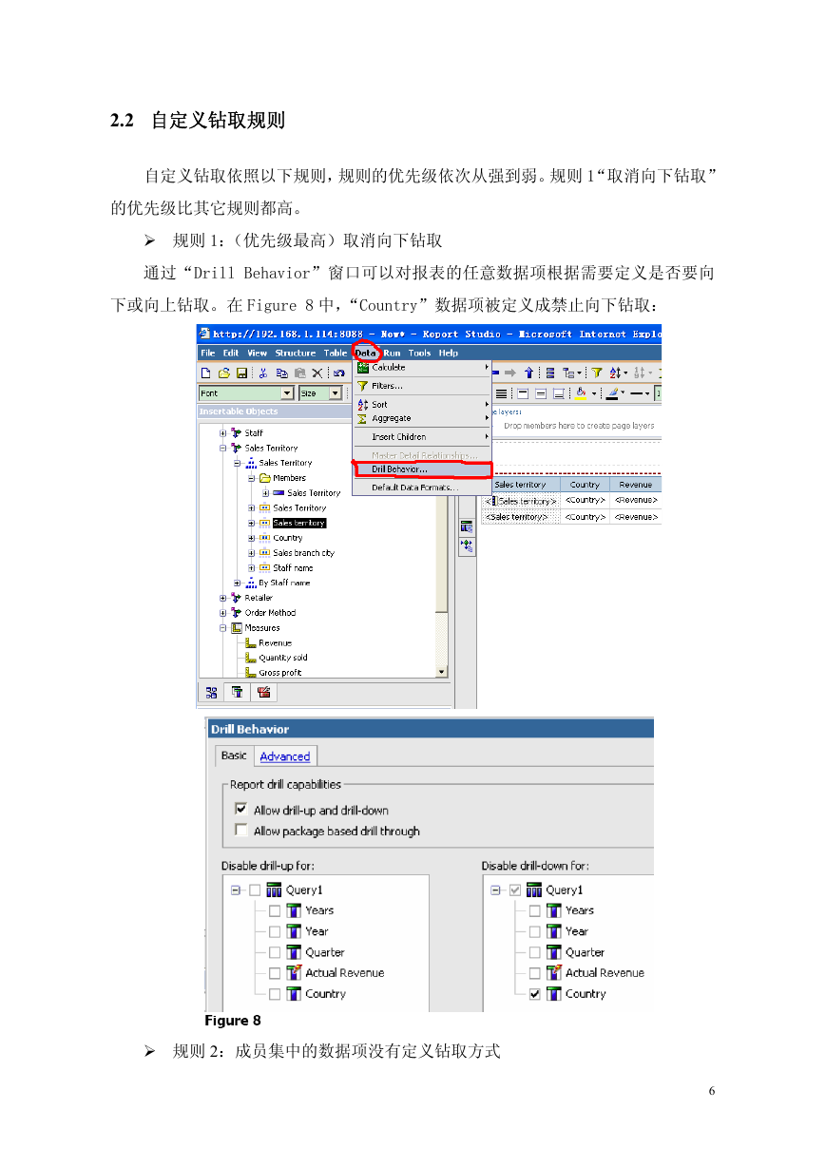Open the File menu

coord(207,353)
